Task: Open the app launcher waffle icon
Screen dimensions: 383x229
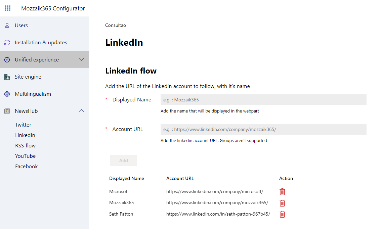Action: pos(8,8)
